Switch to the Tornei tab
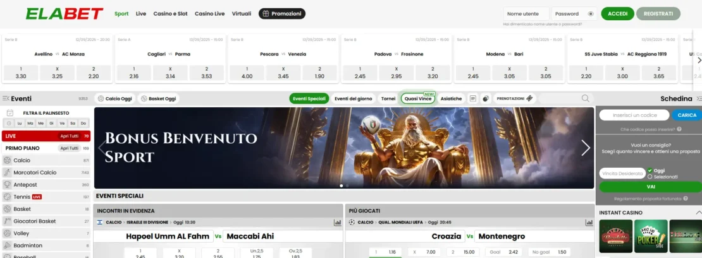The image size is (702, 258). tap(388, 98)
